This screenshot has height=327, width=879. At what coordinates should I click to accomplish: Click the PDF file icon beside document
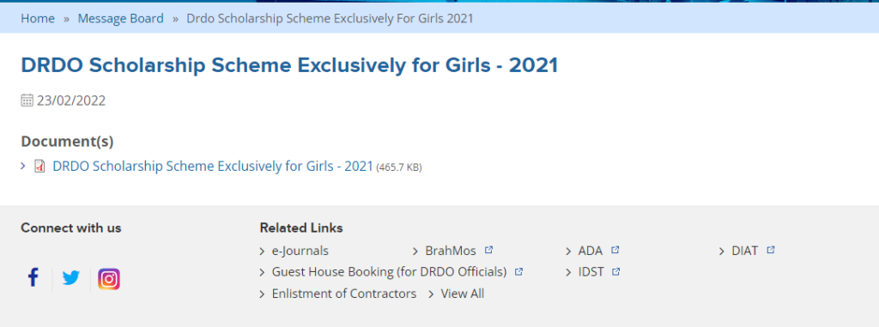click(39, 166)
